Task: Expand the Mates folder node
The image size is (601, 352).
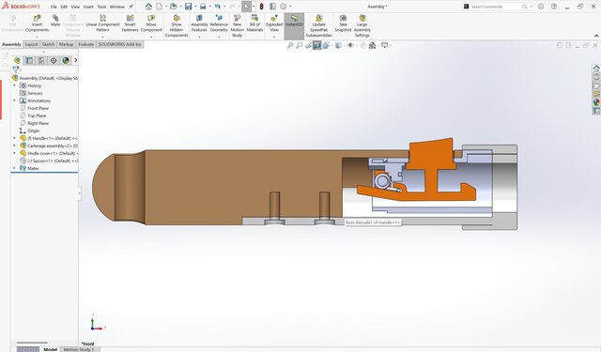Action: coord(15,168)
